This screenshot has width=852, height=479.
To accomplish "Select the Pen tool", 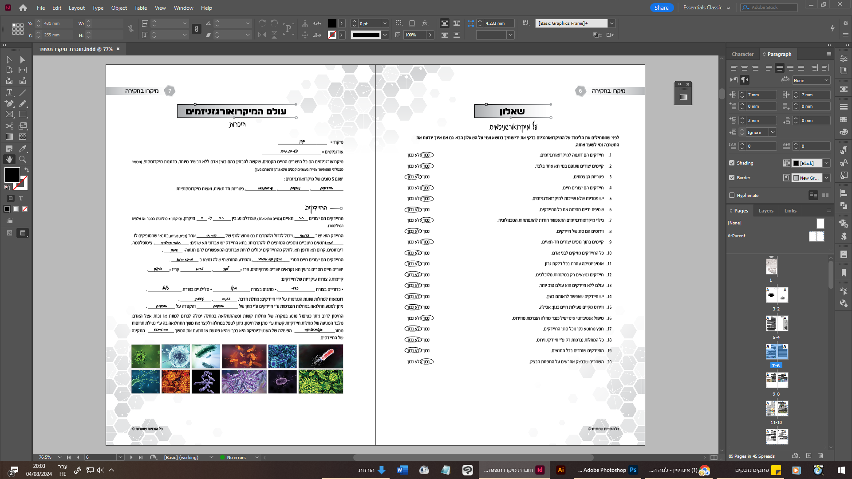I will (x=9, y=103).
